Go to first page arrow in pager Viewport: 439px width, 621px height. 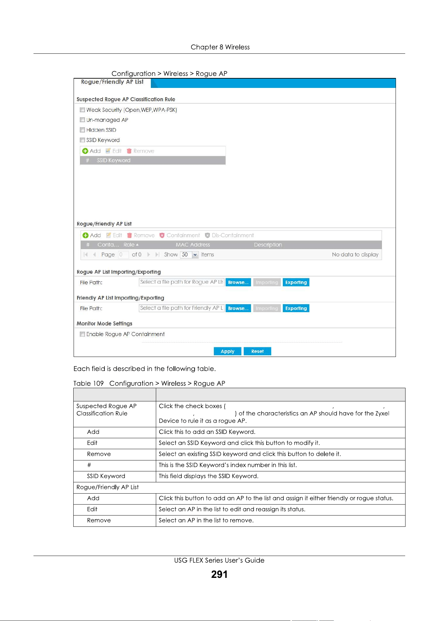(x=86, y=254)
